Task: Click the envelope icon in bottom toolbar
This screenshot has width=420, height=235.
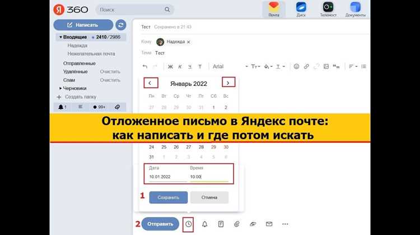Action: pos(269,224)
